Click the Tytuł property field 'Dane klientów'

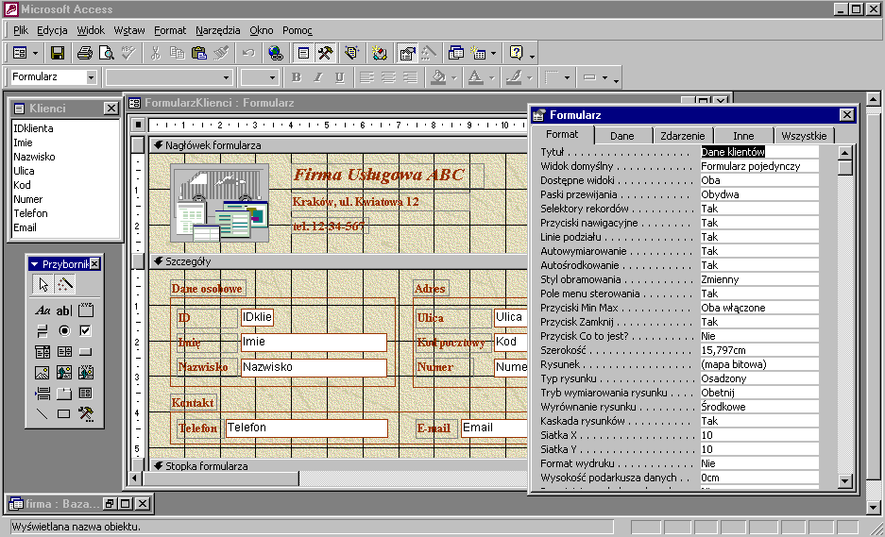(x=759, y=152)
